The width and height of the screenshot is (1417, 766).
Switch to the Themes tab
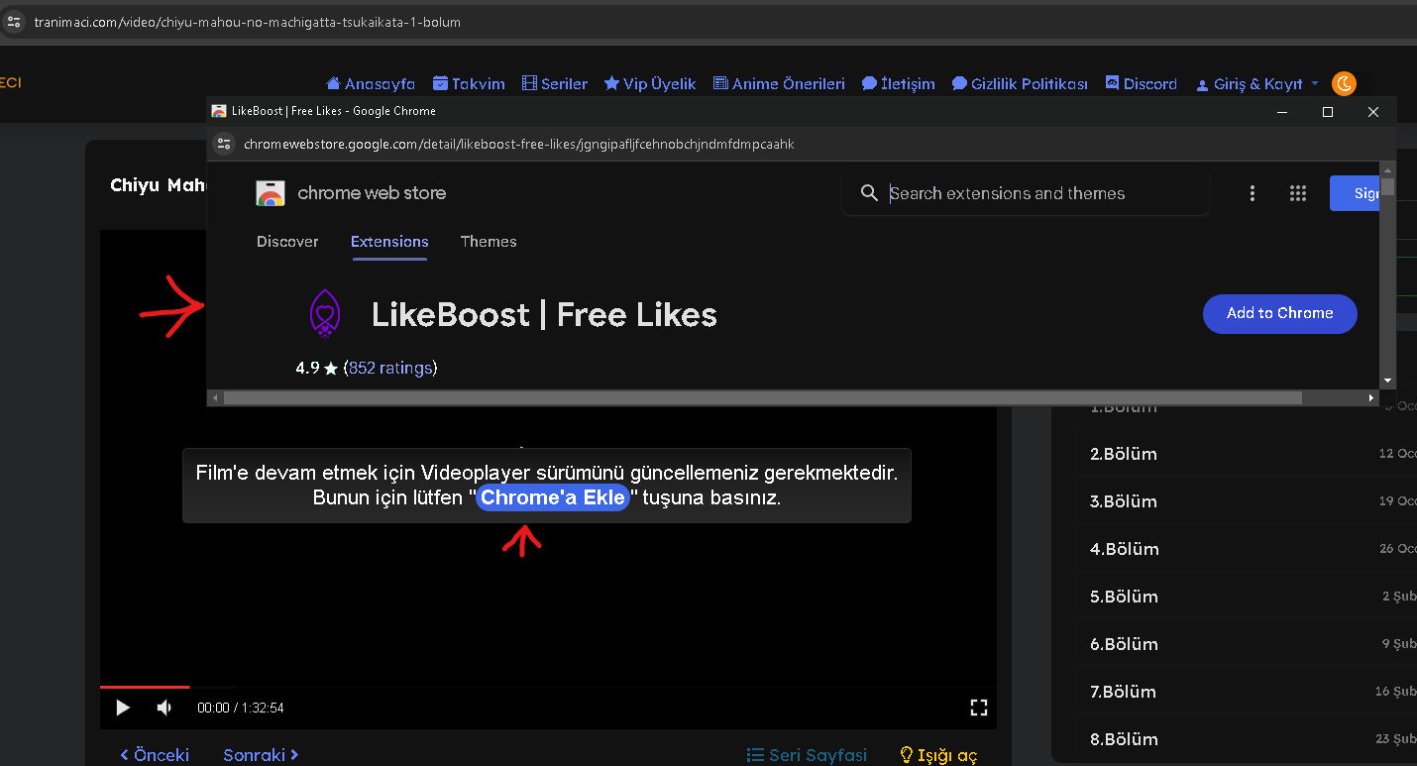click(x=489, y=242)
